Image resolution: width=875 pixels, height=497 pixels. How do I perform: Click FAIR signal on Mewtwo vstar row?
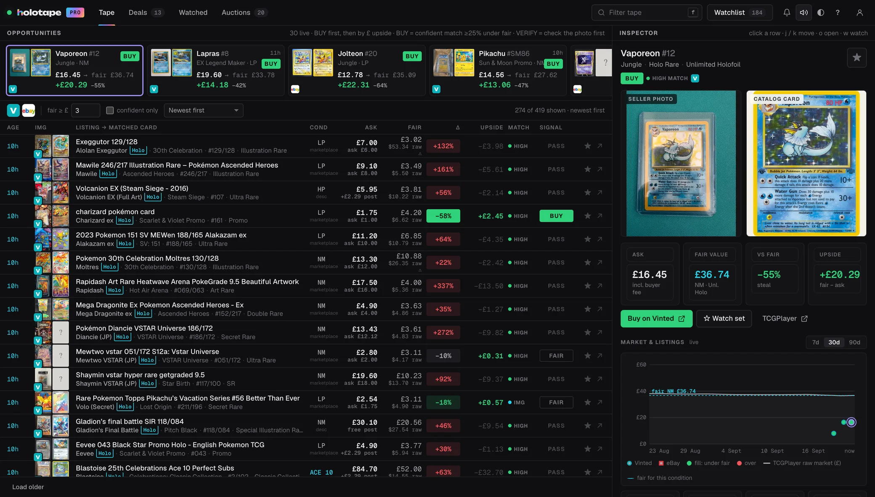(x=556, y=356)
